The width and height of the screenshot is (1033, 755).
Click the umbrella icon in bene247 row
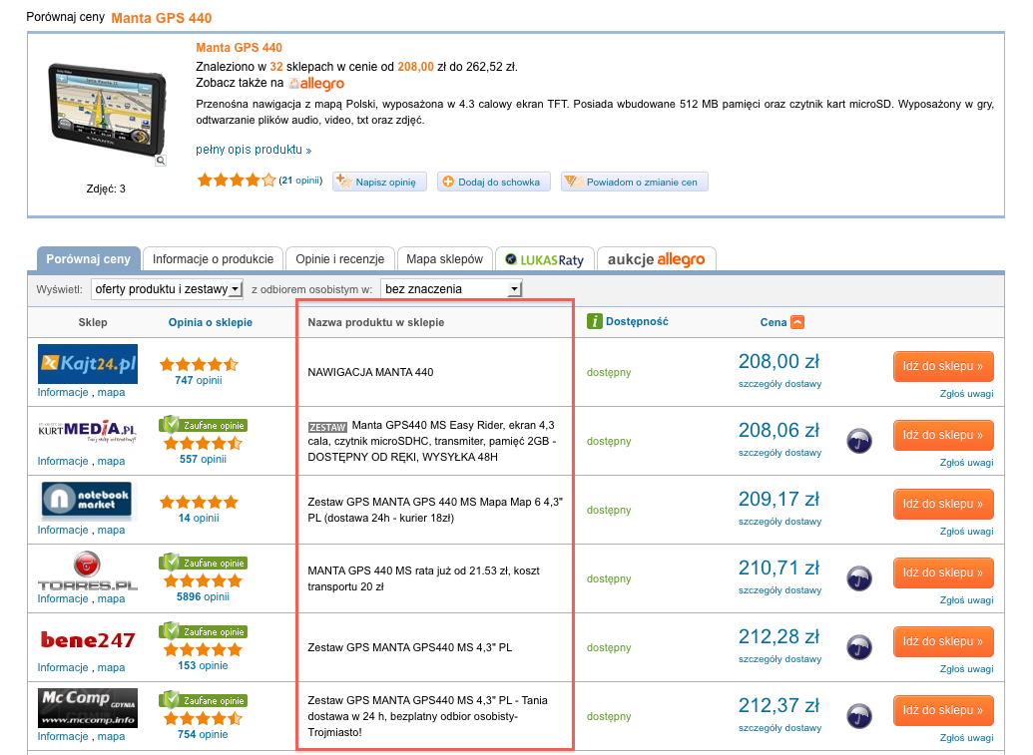(x=857, y=647)
